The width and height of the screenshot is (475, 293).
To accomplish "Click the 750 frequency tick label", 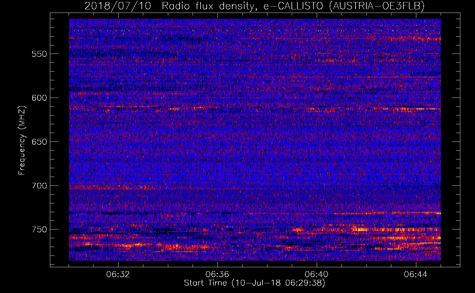I will (39, 229).
